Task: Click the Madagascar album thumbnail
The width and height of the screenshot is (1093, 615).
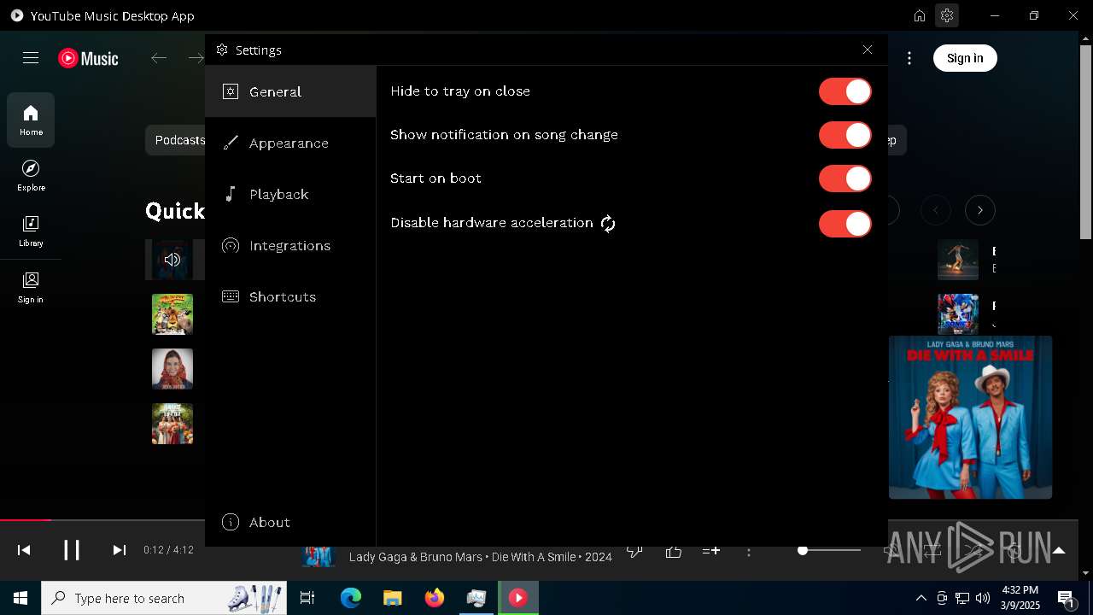Action: tap(172, 314)
